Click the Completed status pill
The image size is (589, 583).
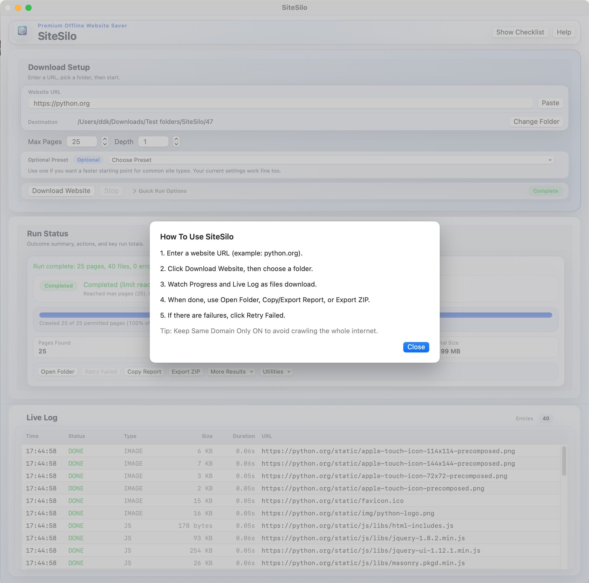point(59,286)
